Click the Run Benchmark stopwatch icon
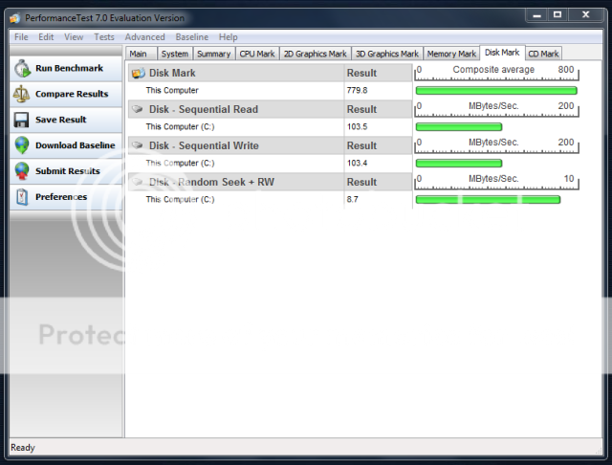612x465 pixels. 21,69
